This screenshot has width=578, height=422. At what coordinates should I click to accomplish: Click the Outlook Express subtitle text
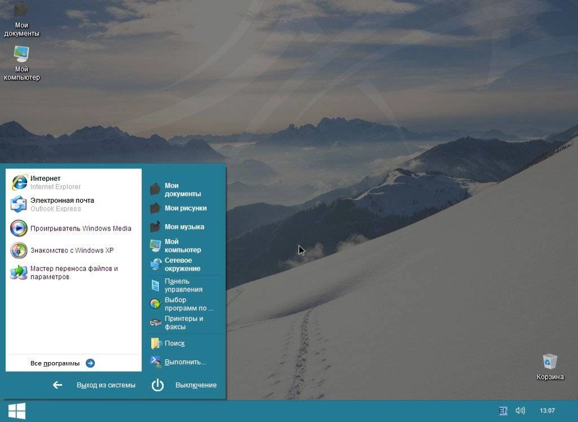pos(56,209)
